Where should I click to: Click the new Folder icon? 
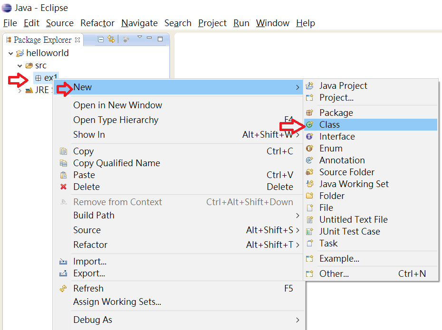coord(309,196)
